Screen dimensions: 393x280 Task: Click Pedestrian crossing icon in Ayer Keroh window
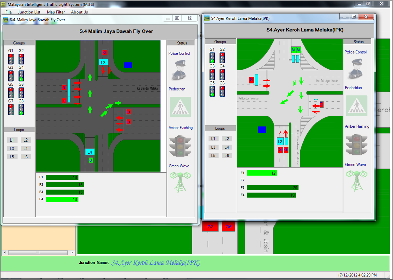[x=357, y=106]
